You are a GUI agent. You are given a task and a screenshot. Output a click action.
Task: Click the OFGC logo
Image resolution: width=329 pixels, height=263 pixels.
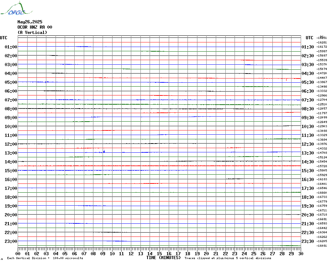pyautogui.click(x=16, y=8)
